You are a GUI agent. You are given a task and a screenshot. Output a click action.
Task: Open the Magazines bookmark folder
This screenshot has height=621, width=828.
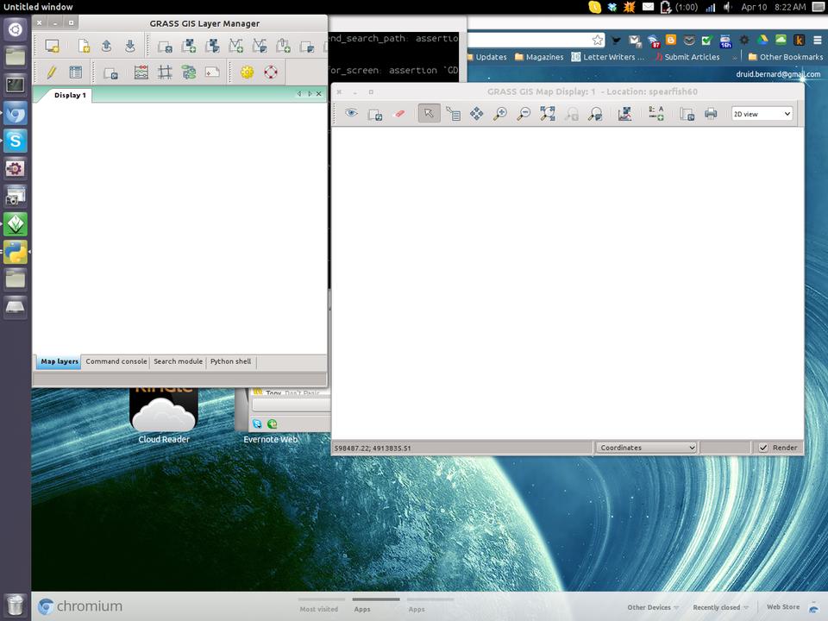pyautogui.click(x=538, y=58)
